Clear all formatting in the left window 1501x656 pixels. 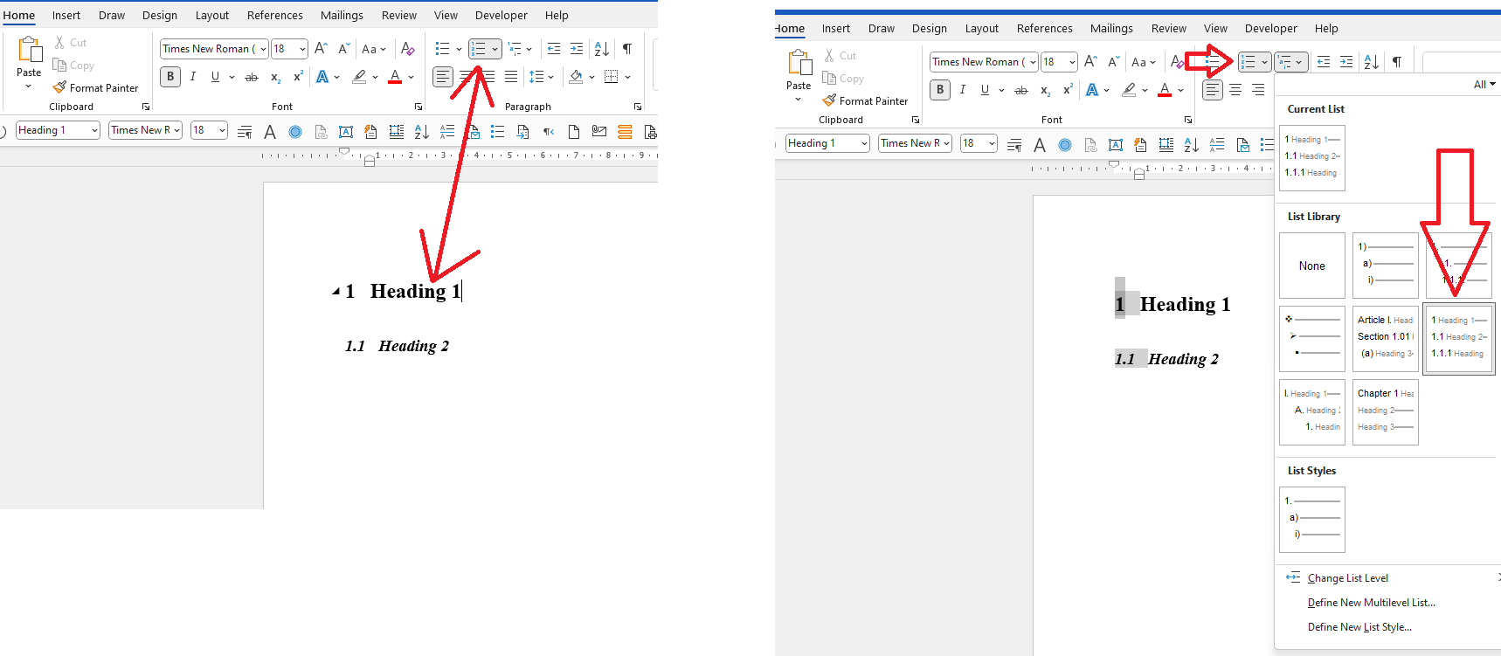coord(407,49)
